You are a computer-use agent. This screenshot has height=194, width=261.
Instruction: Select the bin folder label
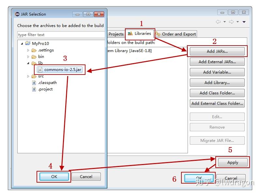41,57
